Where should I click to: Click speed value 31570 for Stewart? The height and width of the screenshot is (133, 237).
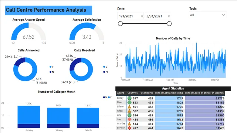tap(220, 128)
